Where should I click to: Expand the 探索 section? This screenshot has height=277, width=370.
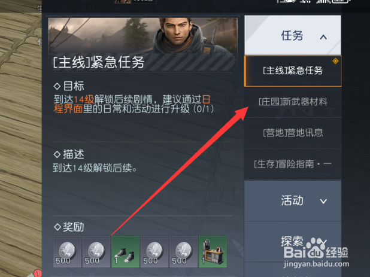click(x=293, y=241)
